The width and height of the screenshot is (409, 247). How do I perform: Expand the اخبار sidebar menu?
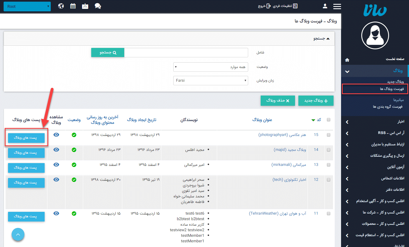point(374,122)
